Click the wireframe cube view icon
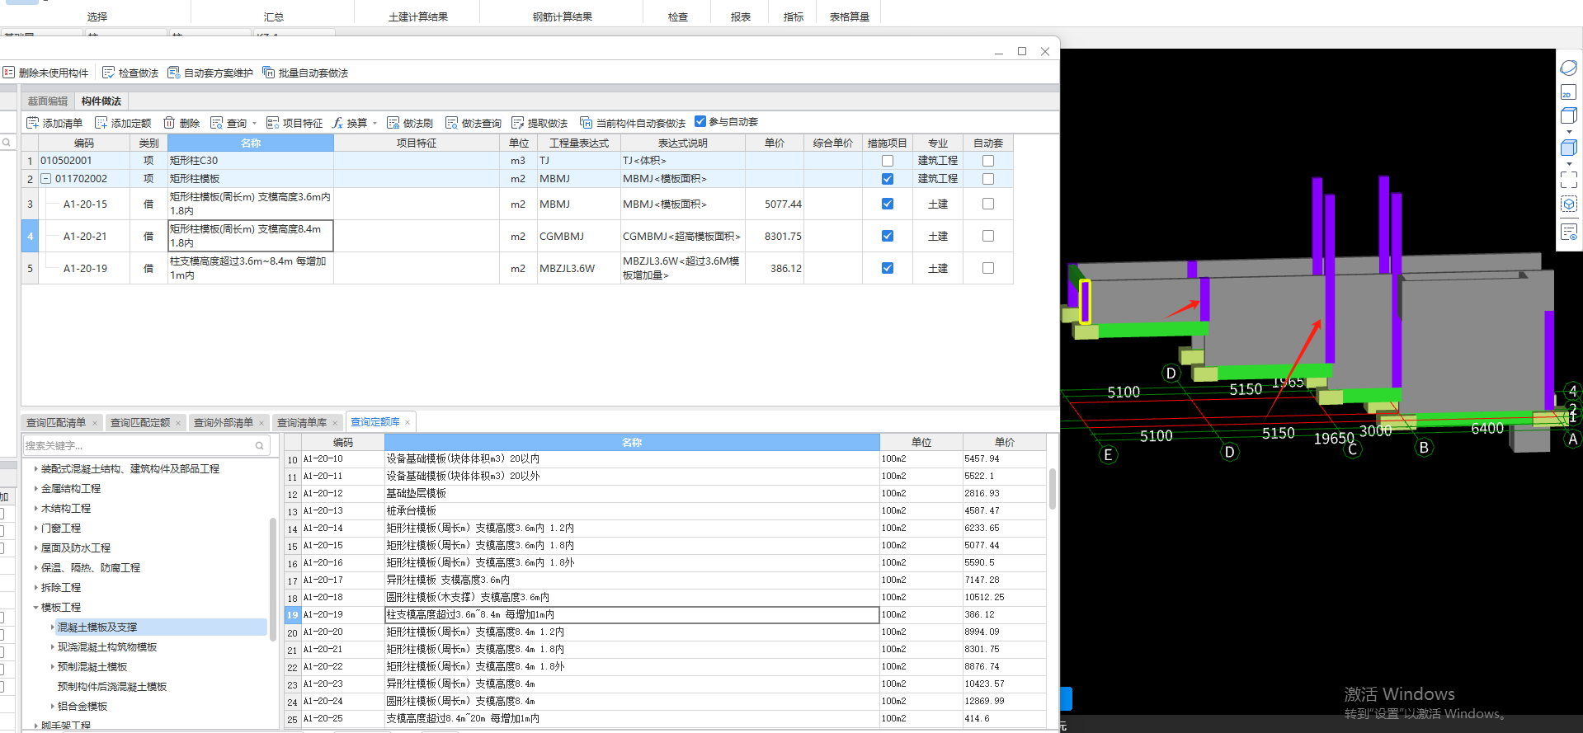This screenshot has height=733, width=1583. [x=1569, y=115]
